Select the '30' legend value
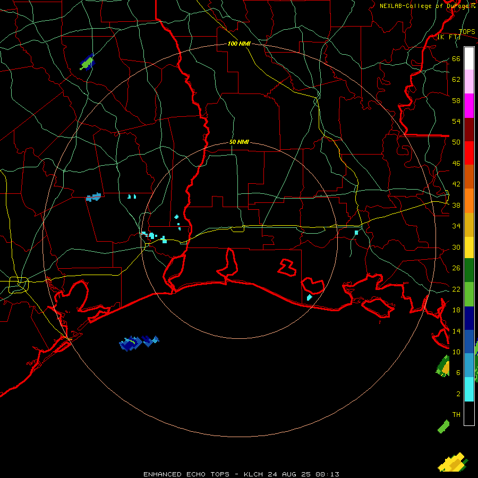 click(x=456, y=247)
